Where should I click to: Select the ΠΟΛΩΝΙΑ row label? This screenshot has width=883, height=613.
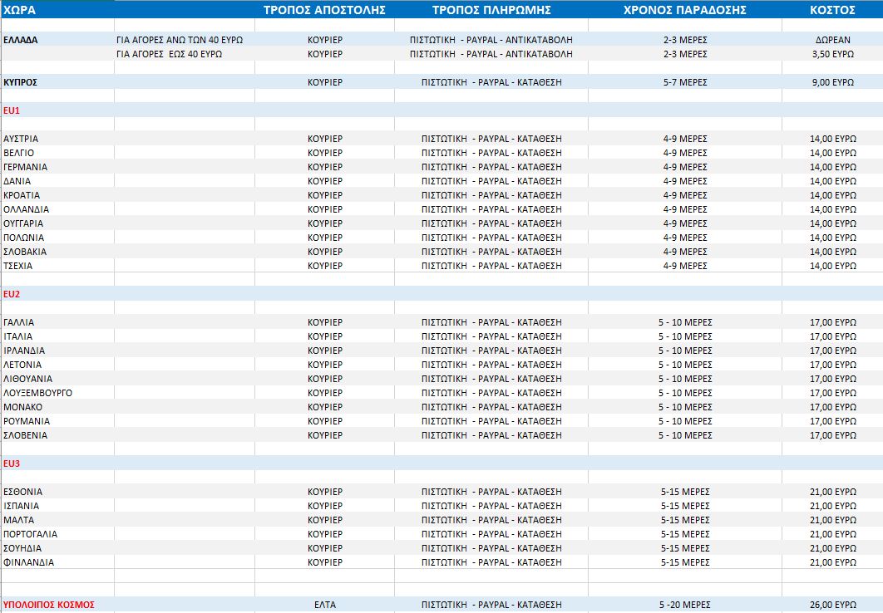23,238
